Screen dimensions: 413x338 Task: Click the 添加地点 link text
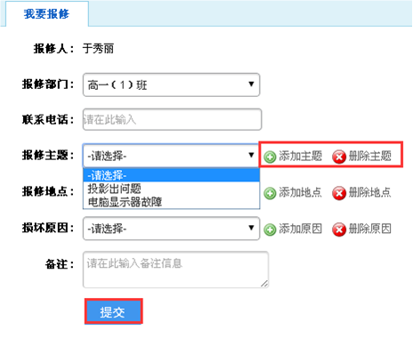click(300, 193)
